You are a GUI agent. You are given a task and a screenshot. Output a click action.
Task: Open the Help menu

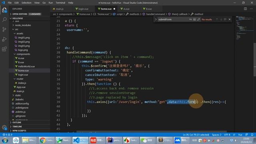(70, 3)
